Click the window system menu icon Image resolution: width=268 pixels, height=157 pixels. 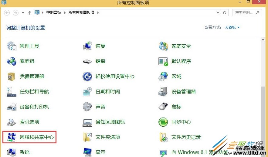tap(4, 2)
